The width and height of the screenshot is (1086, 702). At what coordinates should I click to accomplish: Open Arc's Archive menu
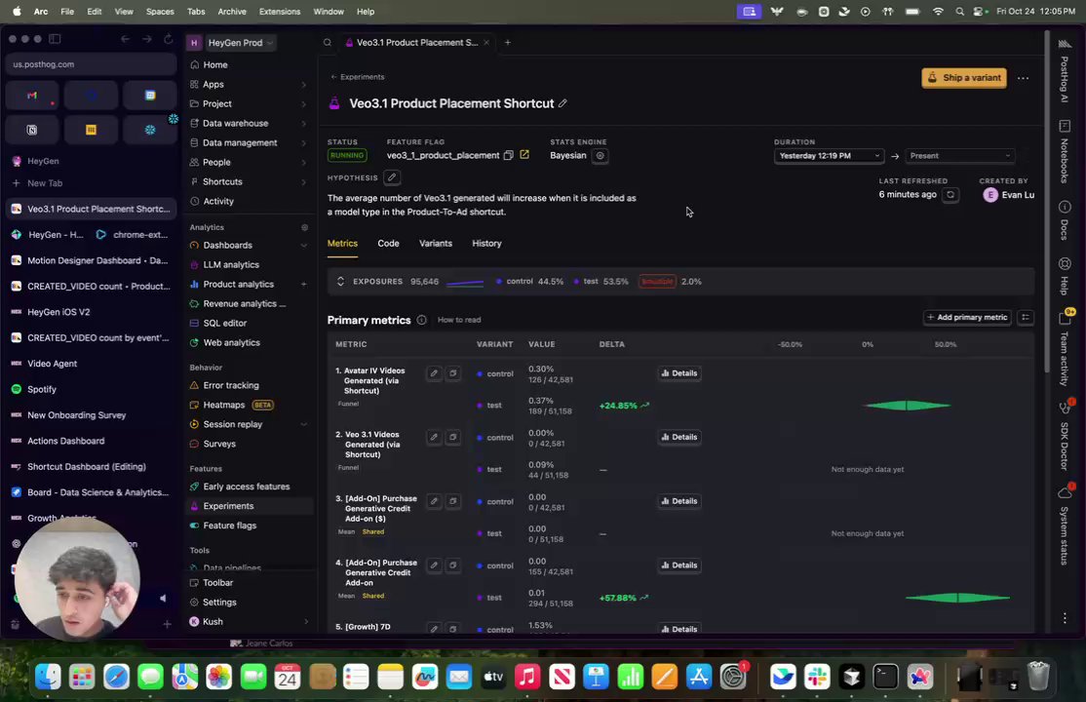coord(232,11)
